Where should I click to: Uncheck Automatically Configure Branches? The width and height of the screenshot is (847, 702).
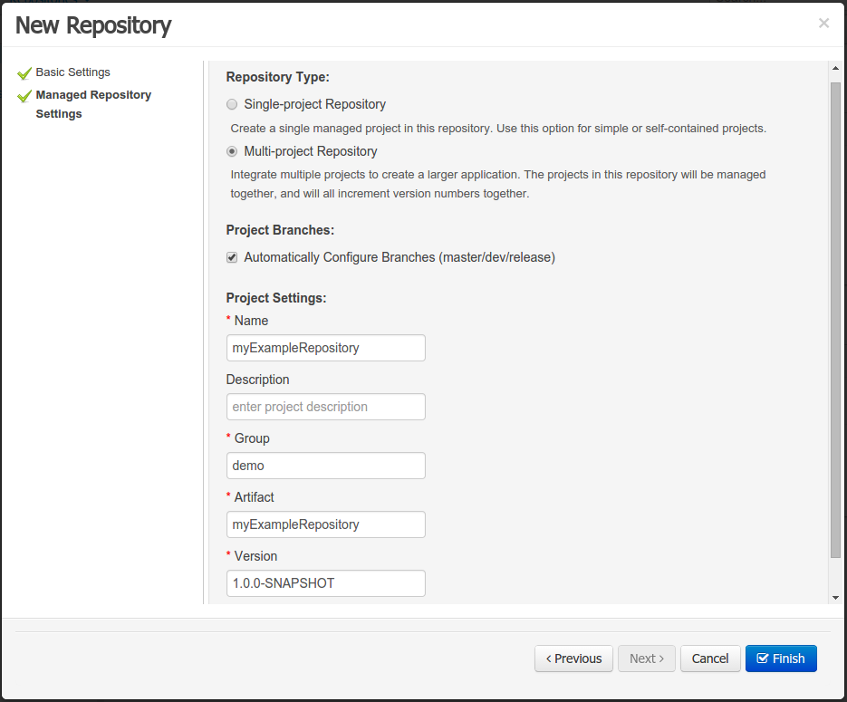(232, 257)
